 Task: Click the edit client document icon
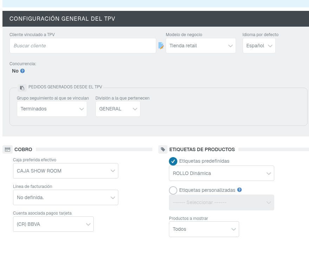click(x=161, y=46)
